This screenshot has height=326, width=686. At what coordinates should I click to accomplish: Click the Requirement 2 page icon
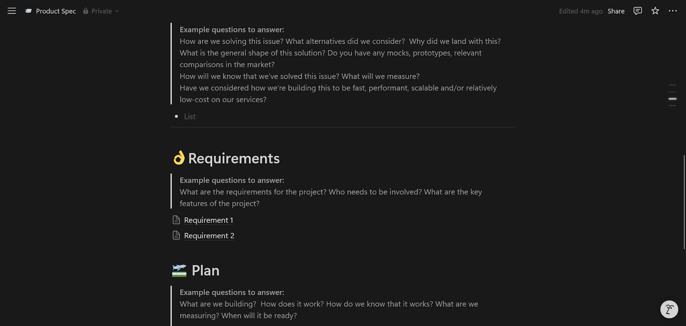click(176, 235)
